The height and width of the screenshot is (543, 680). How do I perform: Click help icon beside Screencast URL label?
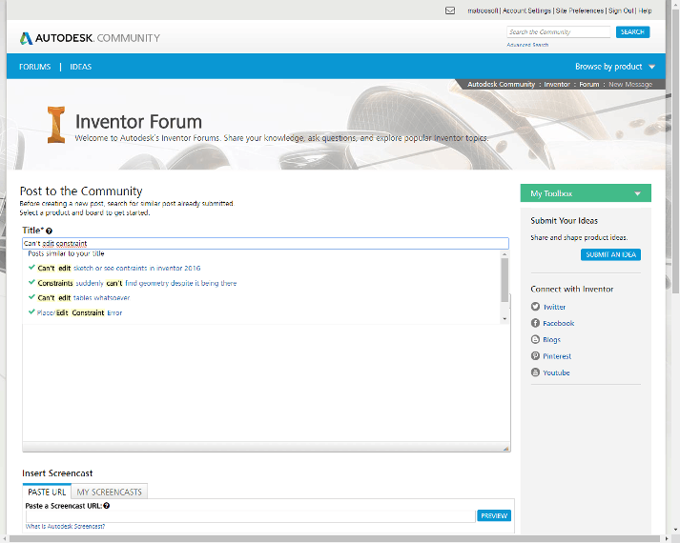[x=106, y=506]
